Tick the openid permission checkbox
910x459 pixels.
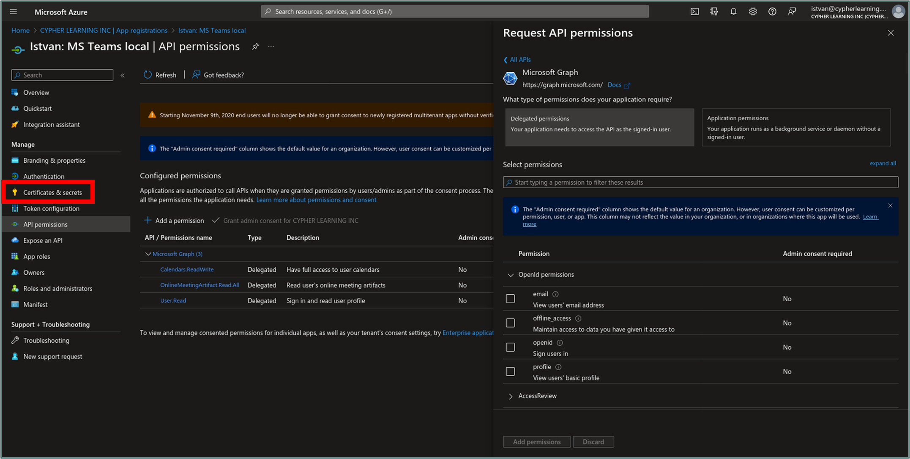click(x=510, y=347)
